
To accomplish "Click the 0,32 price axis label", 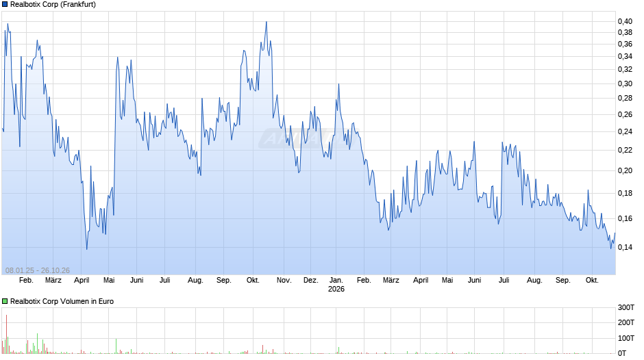I will pos(625,69).
